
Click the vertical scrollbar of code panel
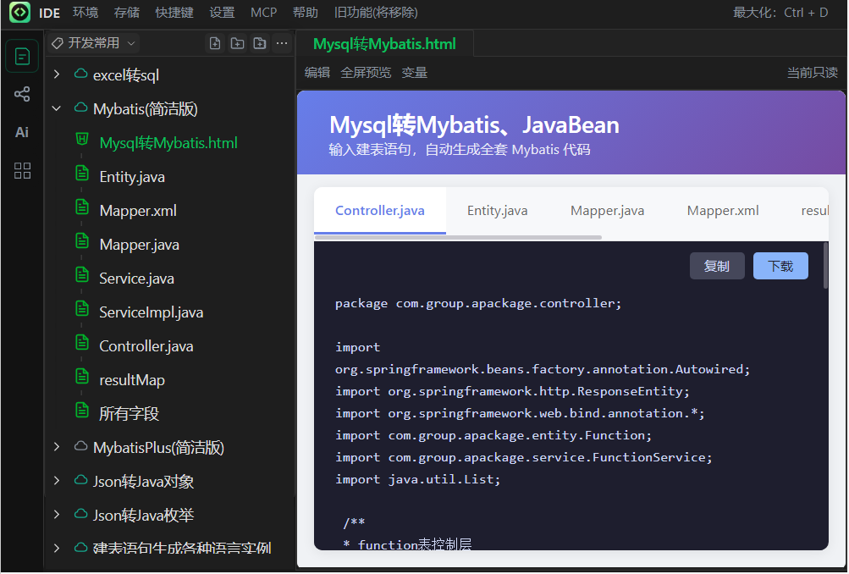(825, 265)
